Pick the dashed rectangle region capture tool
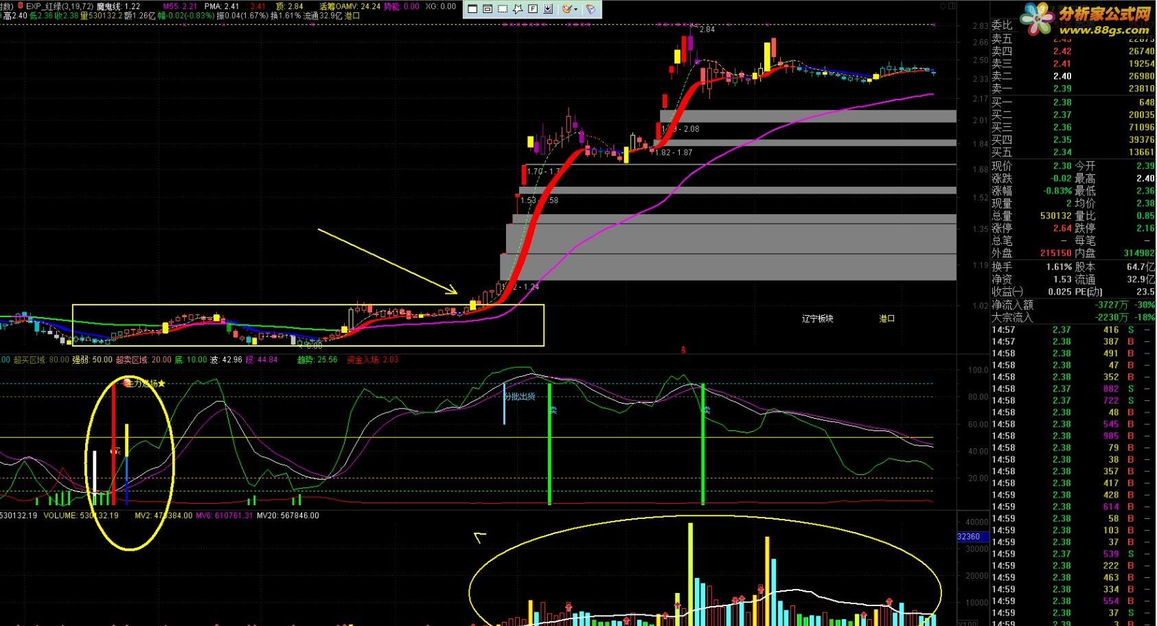This screenshot has width=1157, height=626. [503, 9]
